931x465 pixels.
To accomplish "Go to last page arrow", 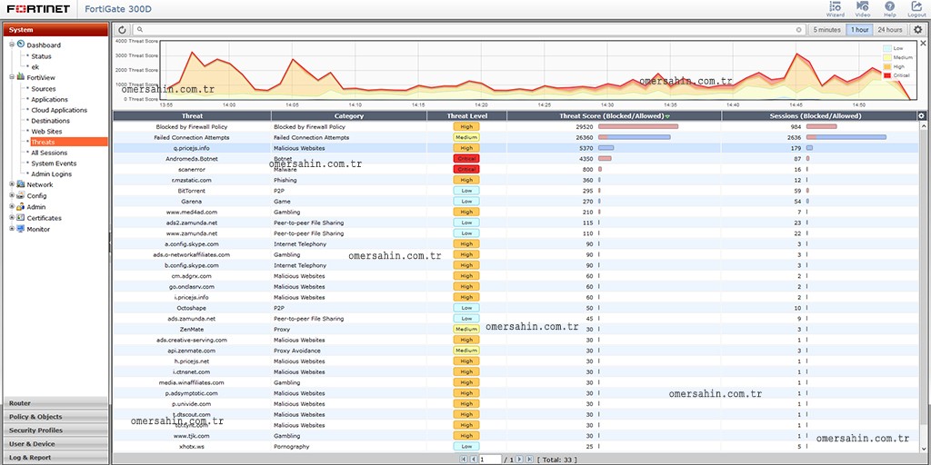I will (529, 459).
